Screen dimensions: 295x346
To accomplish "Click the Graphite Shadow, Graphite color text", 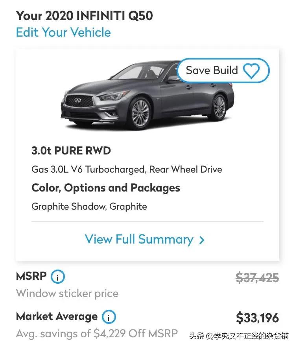I will 89,207.
